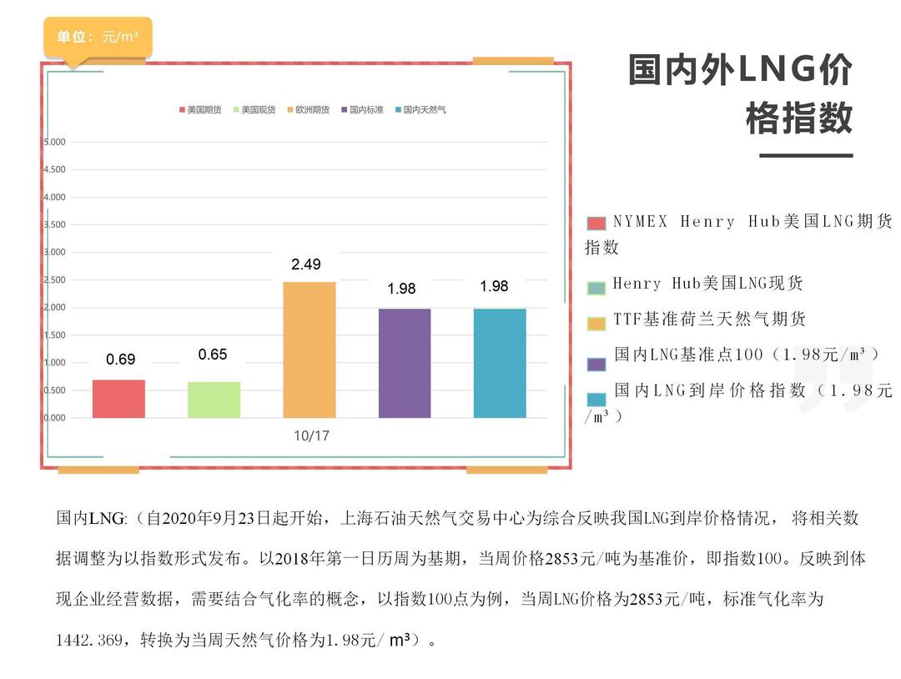This screenshot has width=901, height=679.
Task: Click the Henry Hub美国LNG现货 text
Action: (708, 284)
